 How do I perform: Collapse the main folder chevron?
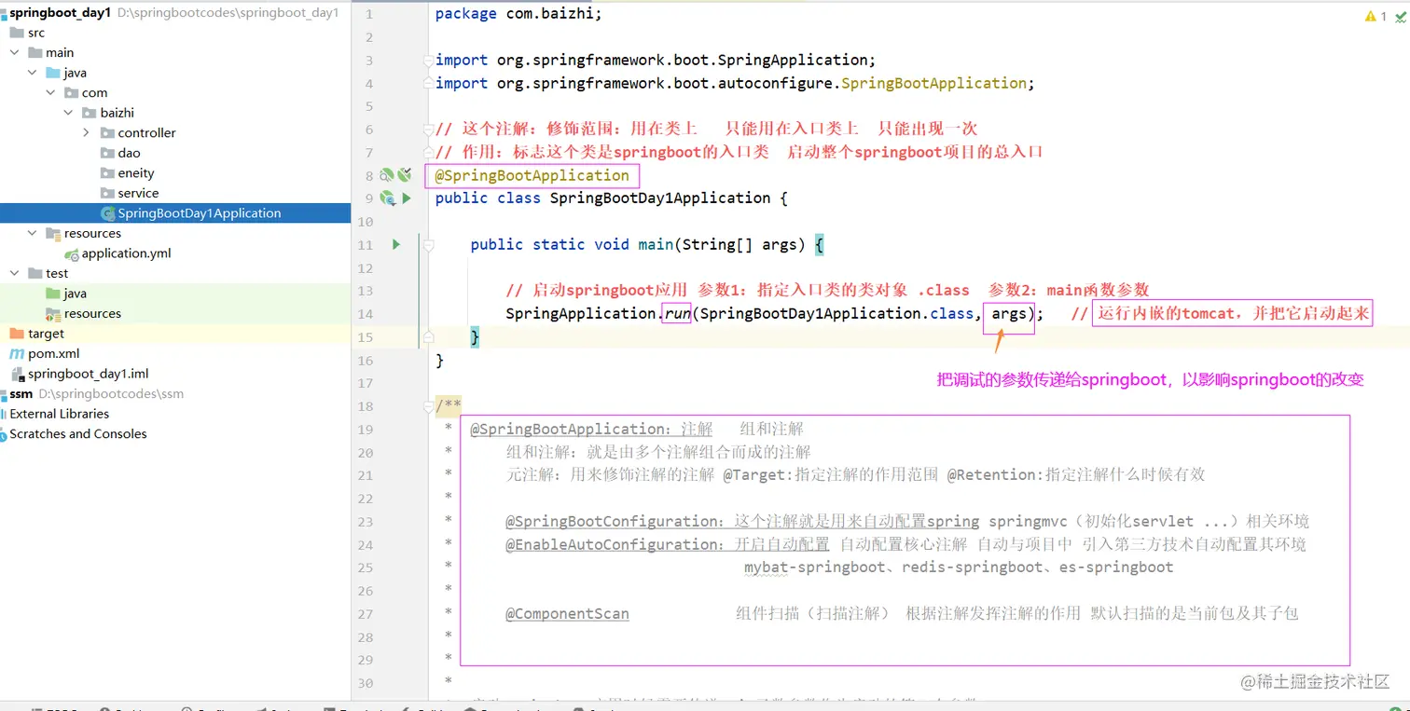tap(14, 53)
